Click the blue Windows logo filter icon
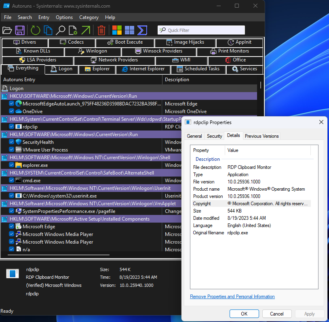This screenshot has width=329, height=322. (129, 30)
